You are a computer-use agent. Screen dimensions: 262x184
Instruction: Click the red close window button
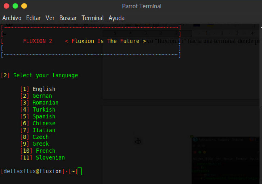tap(7, 6)
